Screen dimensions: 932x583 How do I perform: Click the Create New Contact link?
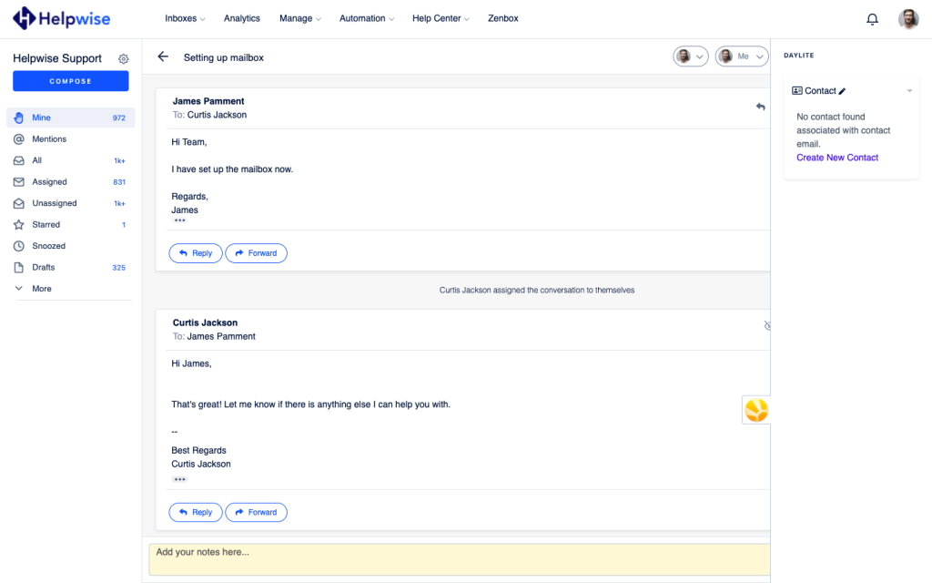click(837, 158)
